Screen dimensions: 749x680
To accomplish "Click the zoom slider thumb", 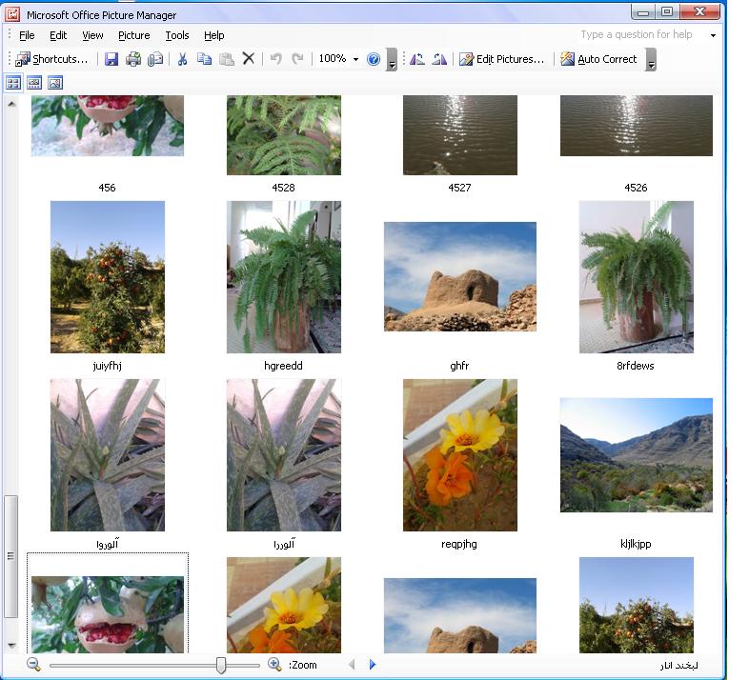I will point(221,665).
